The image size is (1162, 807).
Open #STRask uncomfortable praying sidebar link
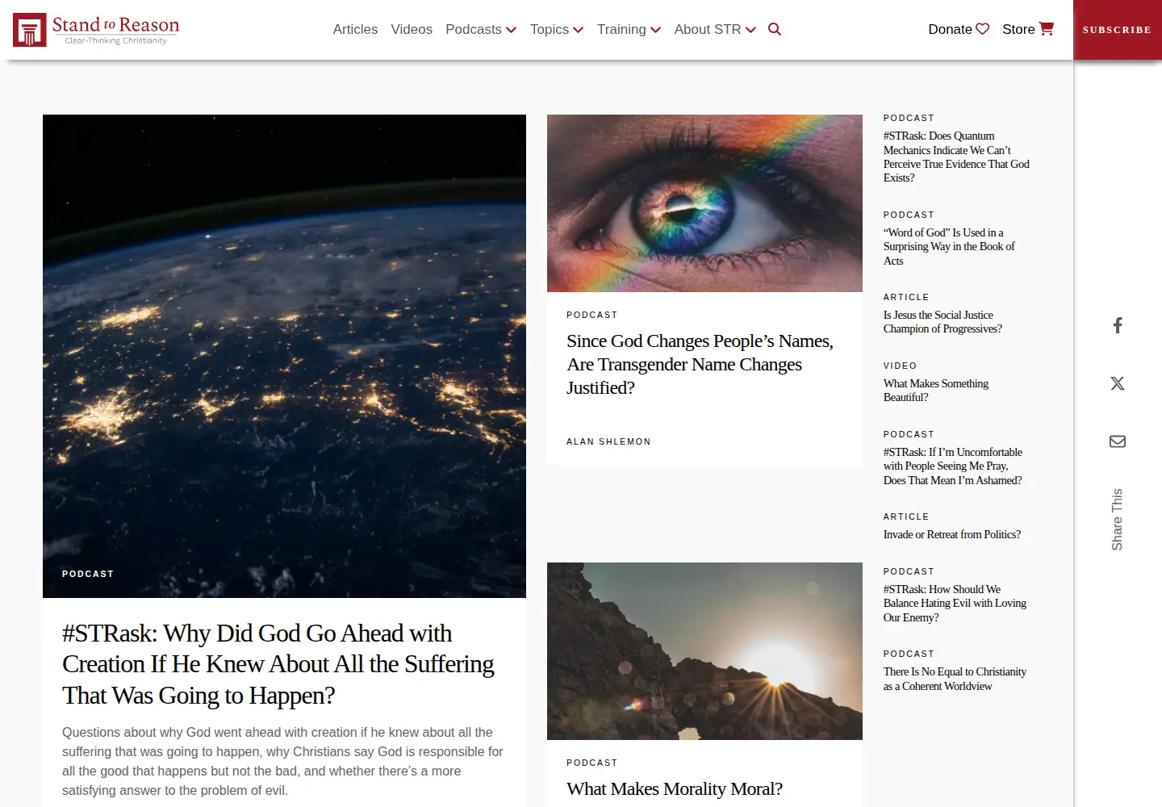click(953, 466)
